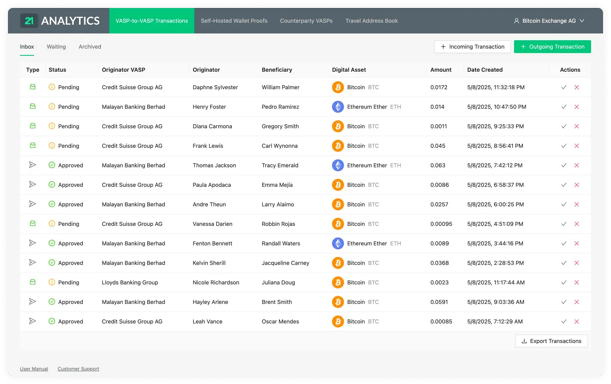Image resolution: width=611 pixels, height=384 pixels.
Task: Switch to the Waiting tab
Action: click(56, 47)
